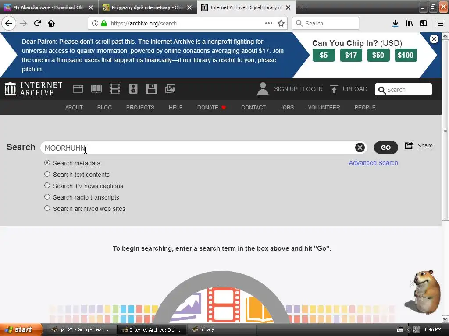Click the browser Forward arrow
449x336 pixels.
23,23
